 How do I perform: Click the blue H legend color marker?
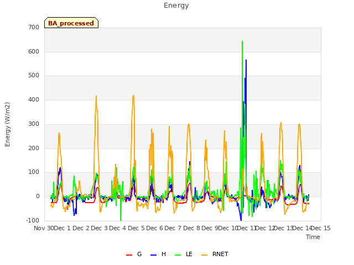coord(153,255)
